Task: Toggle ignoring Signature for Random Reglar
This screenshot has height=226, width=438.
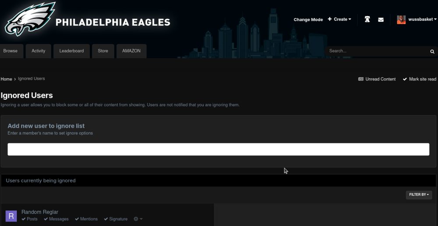Action: 116,219
